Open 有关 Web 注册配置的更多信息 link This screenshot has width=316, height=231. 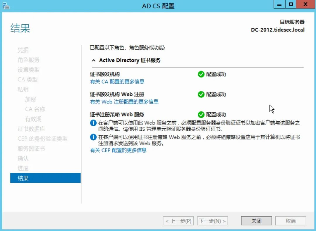coord(123,102)
